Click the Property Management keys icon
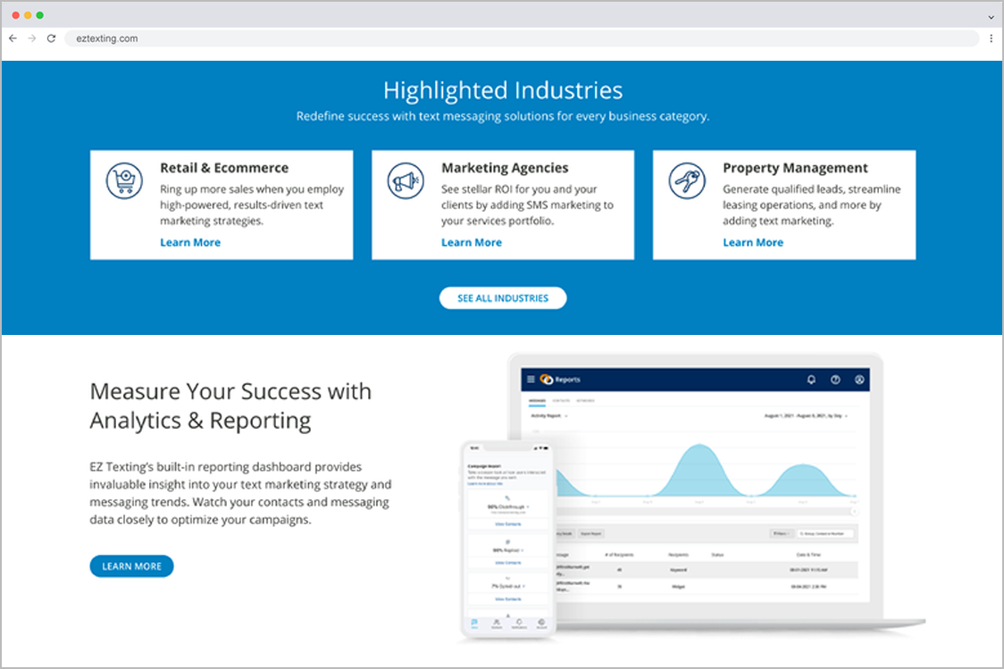Screen dimensions: 1004x669 (686, 180)
